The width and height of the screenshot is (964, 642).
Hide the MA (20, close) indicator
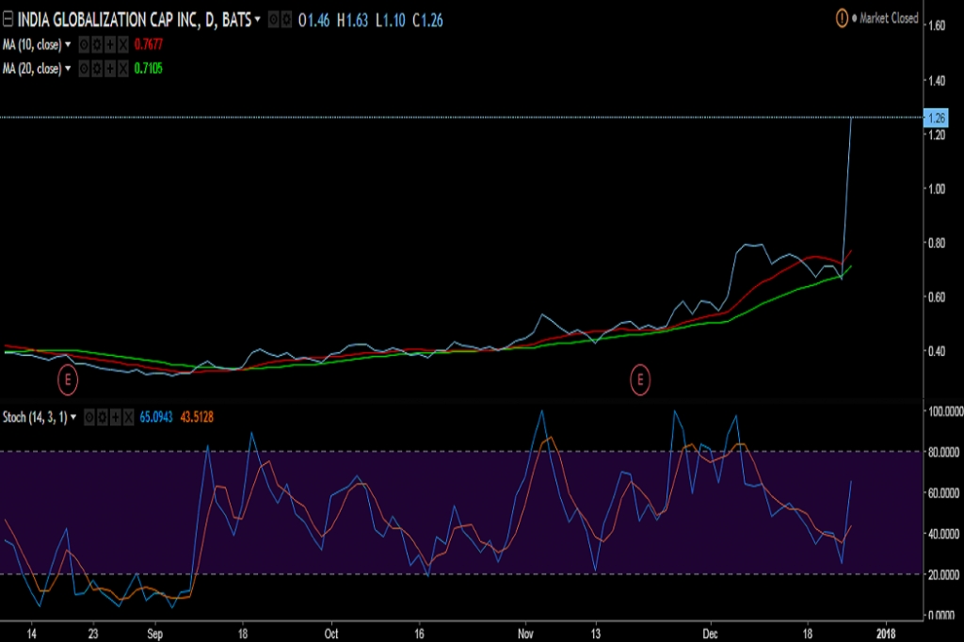click(84, 69)
